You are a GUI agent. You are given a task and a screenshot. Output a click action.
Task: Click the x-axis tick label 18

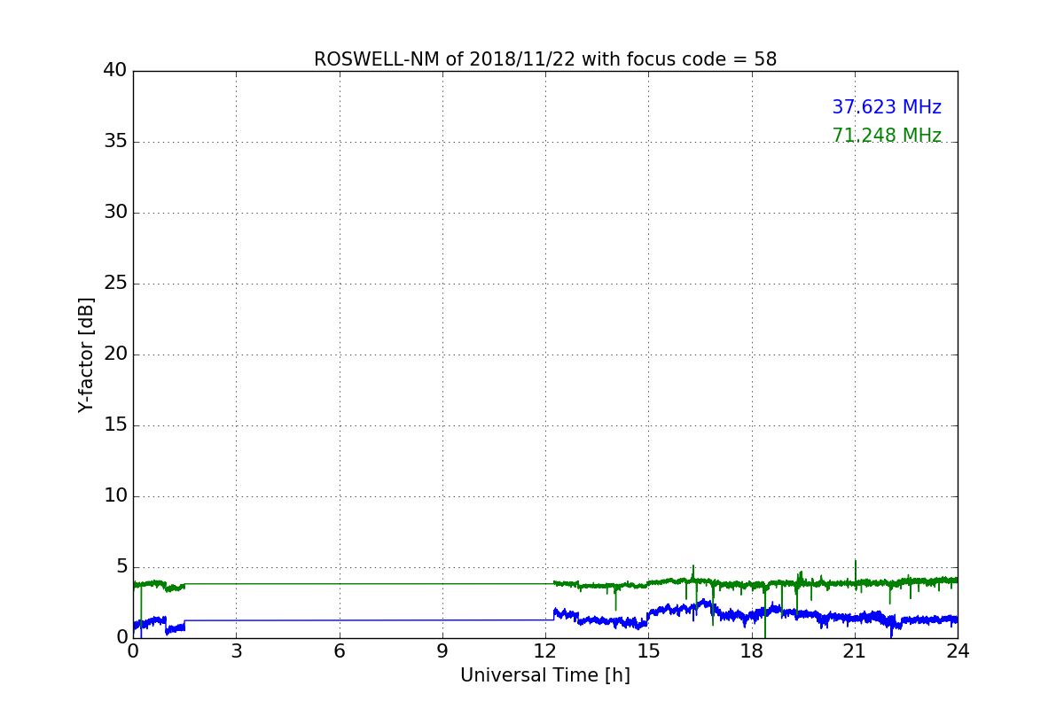pos(752,651)
